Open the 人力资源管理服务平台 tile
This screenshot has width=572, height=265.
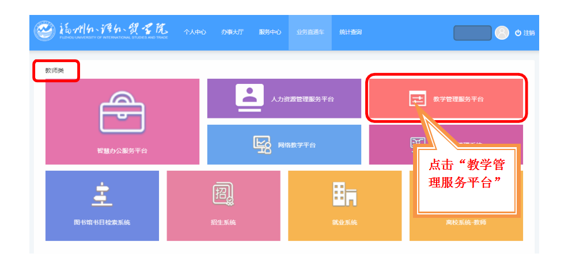284,98
